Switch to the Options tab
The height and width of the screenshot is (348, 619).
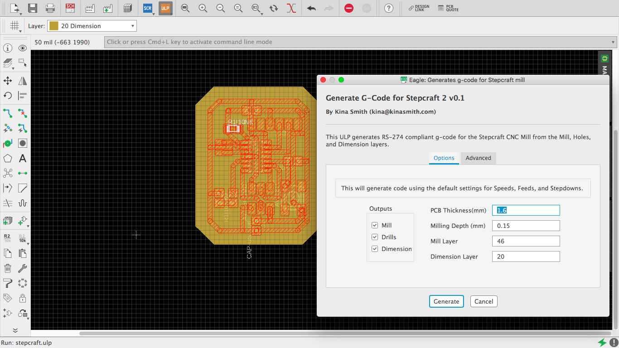(x=444, y=158)
